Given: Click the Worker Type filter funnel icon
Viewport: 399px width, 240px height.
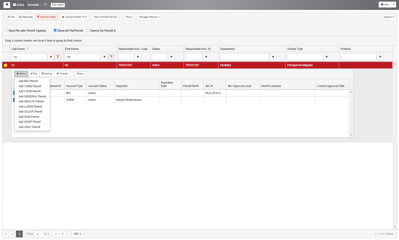Looking at the screenshot, I should (327, 57).
